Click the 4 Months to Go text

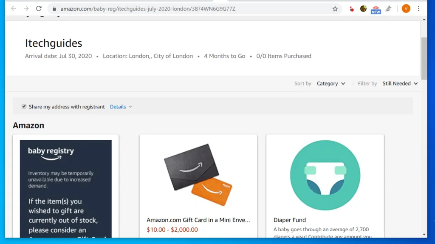[224, 56]
